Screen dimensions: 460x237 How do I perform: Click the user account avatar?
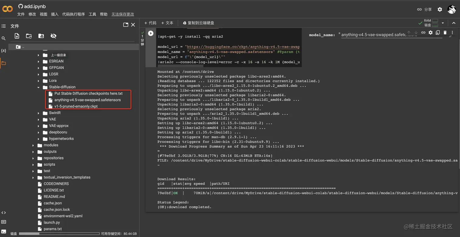451,9
